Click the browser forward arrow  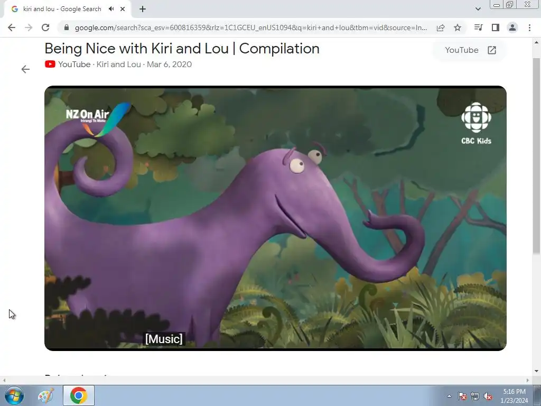(x=29, y=27)
